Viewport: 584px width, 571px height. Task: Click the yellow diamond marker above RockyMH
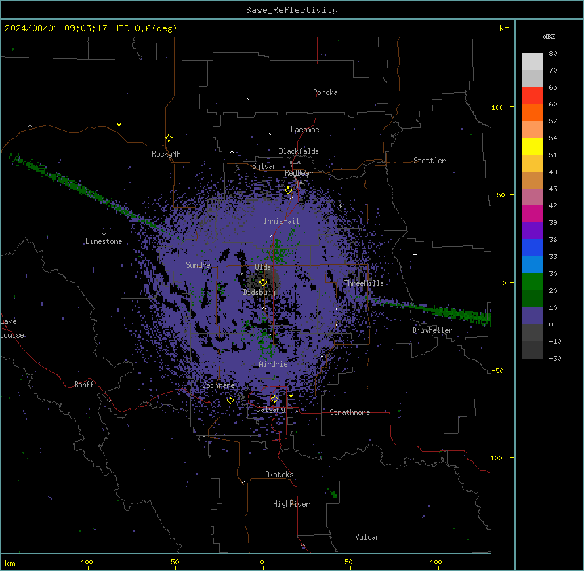tap(169, 138)
